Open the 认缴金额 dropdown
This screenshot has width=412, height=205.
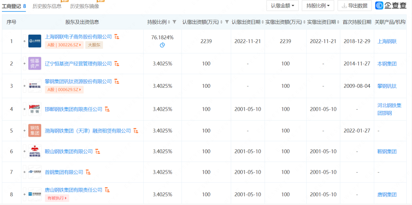282,5
